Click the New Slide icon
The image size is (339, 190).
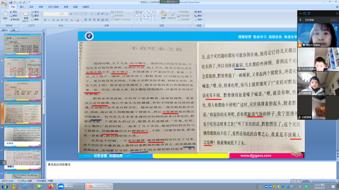(26, 16)
